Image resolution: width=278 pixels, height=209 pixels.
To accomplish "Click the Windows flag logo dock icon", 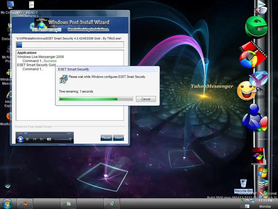I will pyautogui.click(x=262, y=172).
